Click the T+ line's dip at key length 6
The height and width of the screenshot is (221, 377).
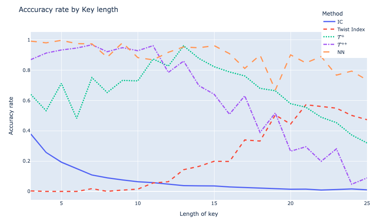pos(76,119)
